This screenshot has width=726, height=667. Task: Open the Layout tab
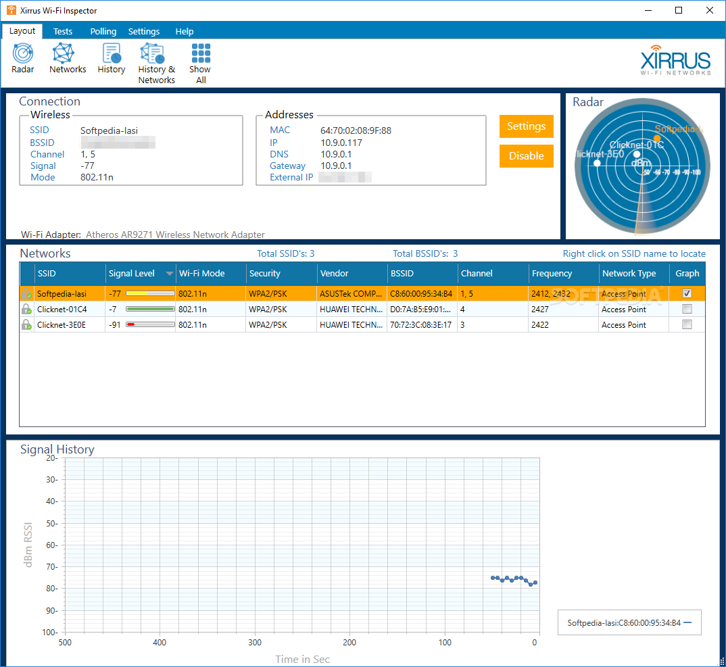click(x=22, y=31)
